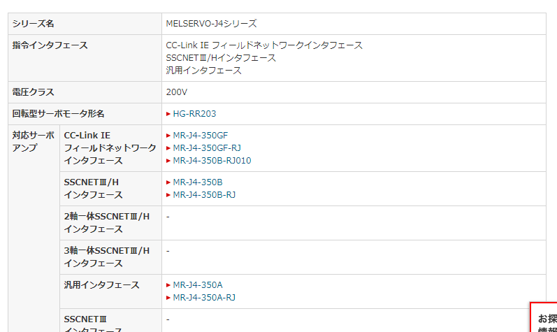557x332 pixels.
Task: Click the red arrow before MR-J4-350B
Action: tap(168, 182)
